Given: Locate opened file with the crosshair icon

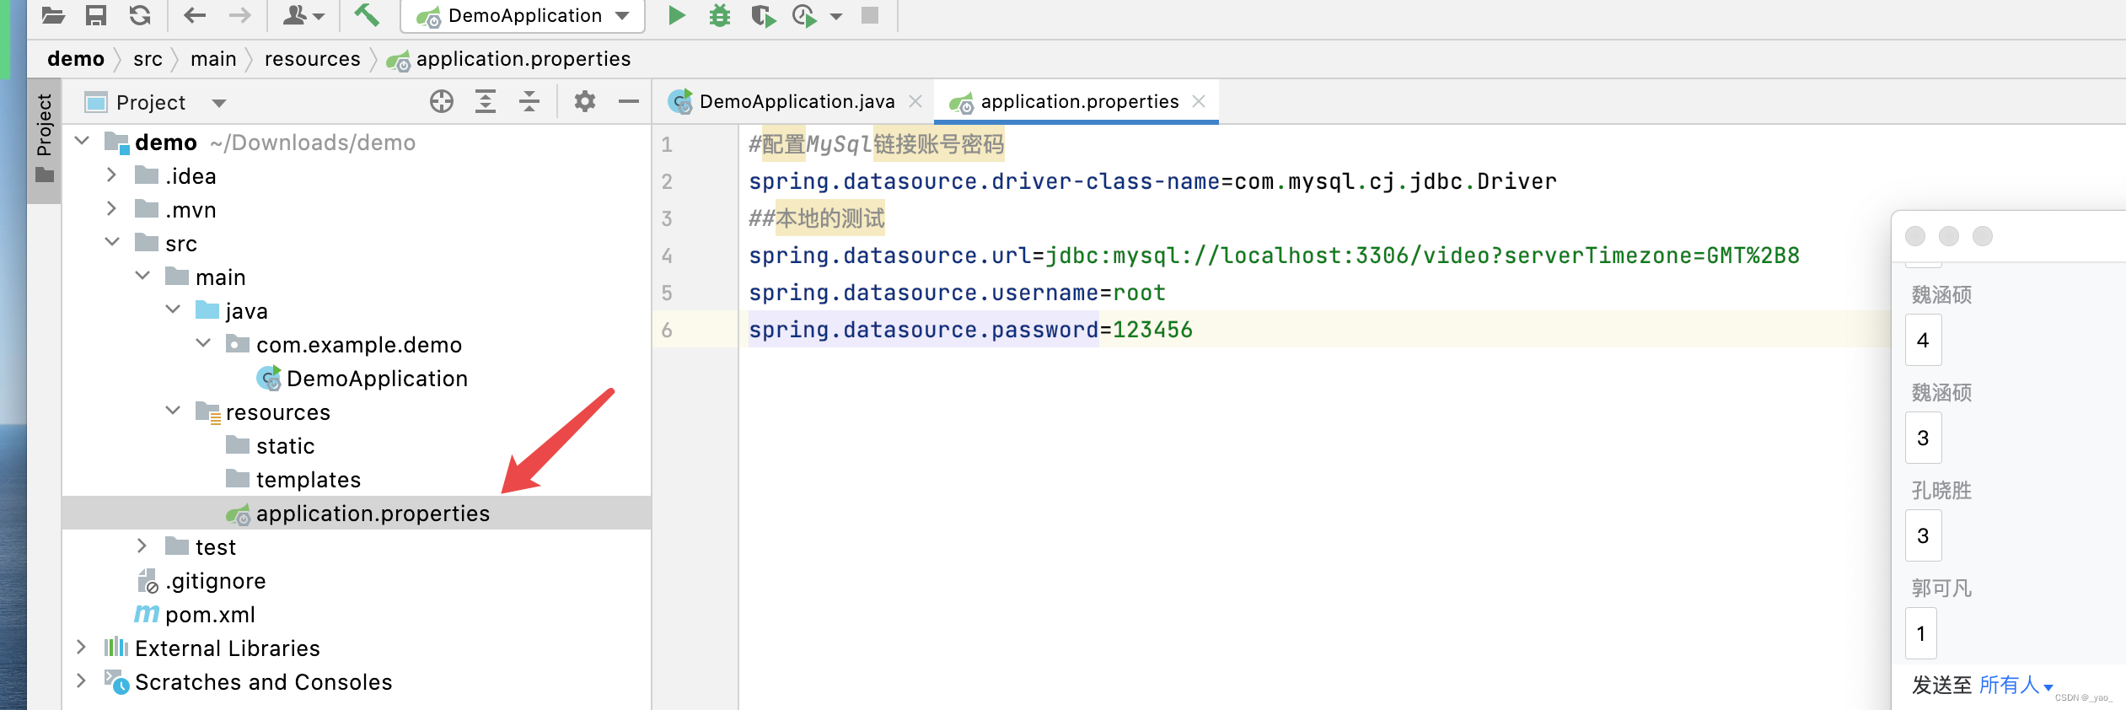Looking at the screenshot, I should 442,102.
